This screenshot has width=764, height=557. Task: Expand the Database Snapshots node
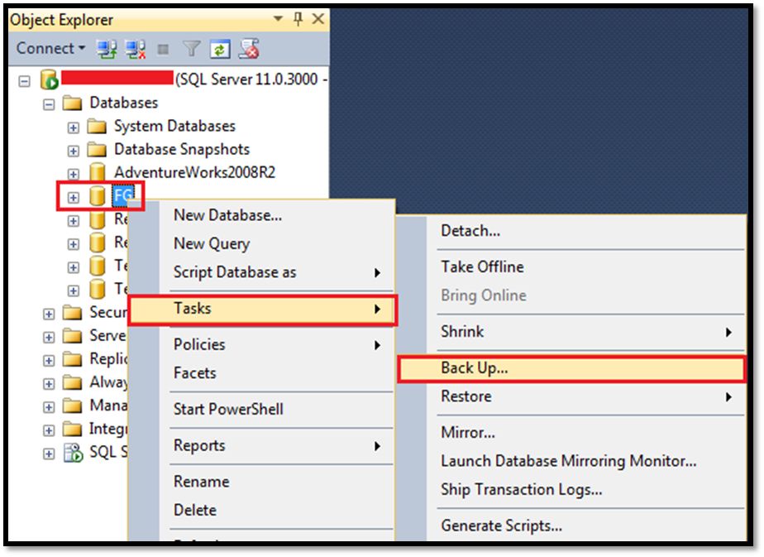[75, 150]
